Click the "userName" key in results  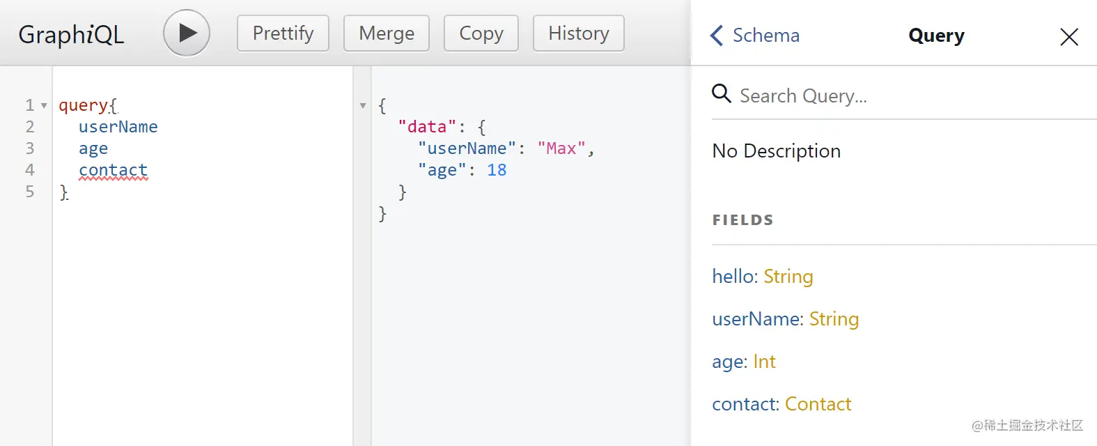(x=467, y=148)
